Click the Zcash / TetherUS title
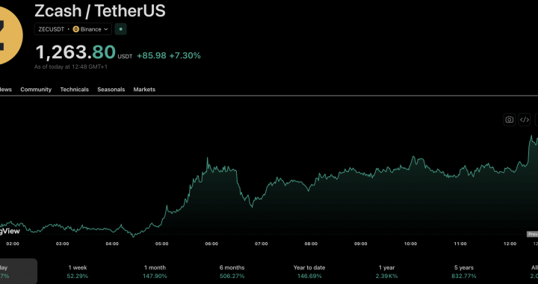 tap(100, 10)
